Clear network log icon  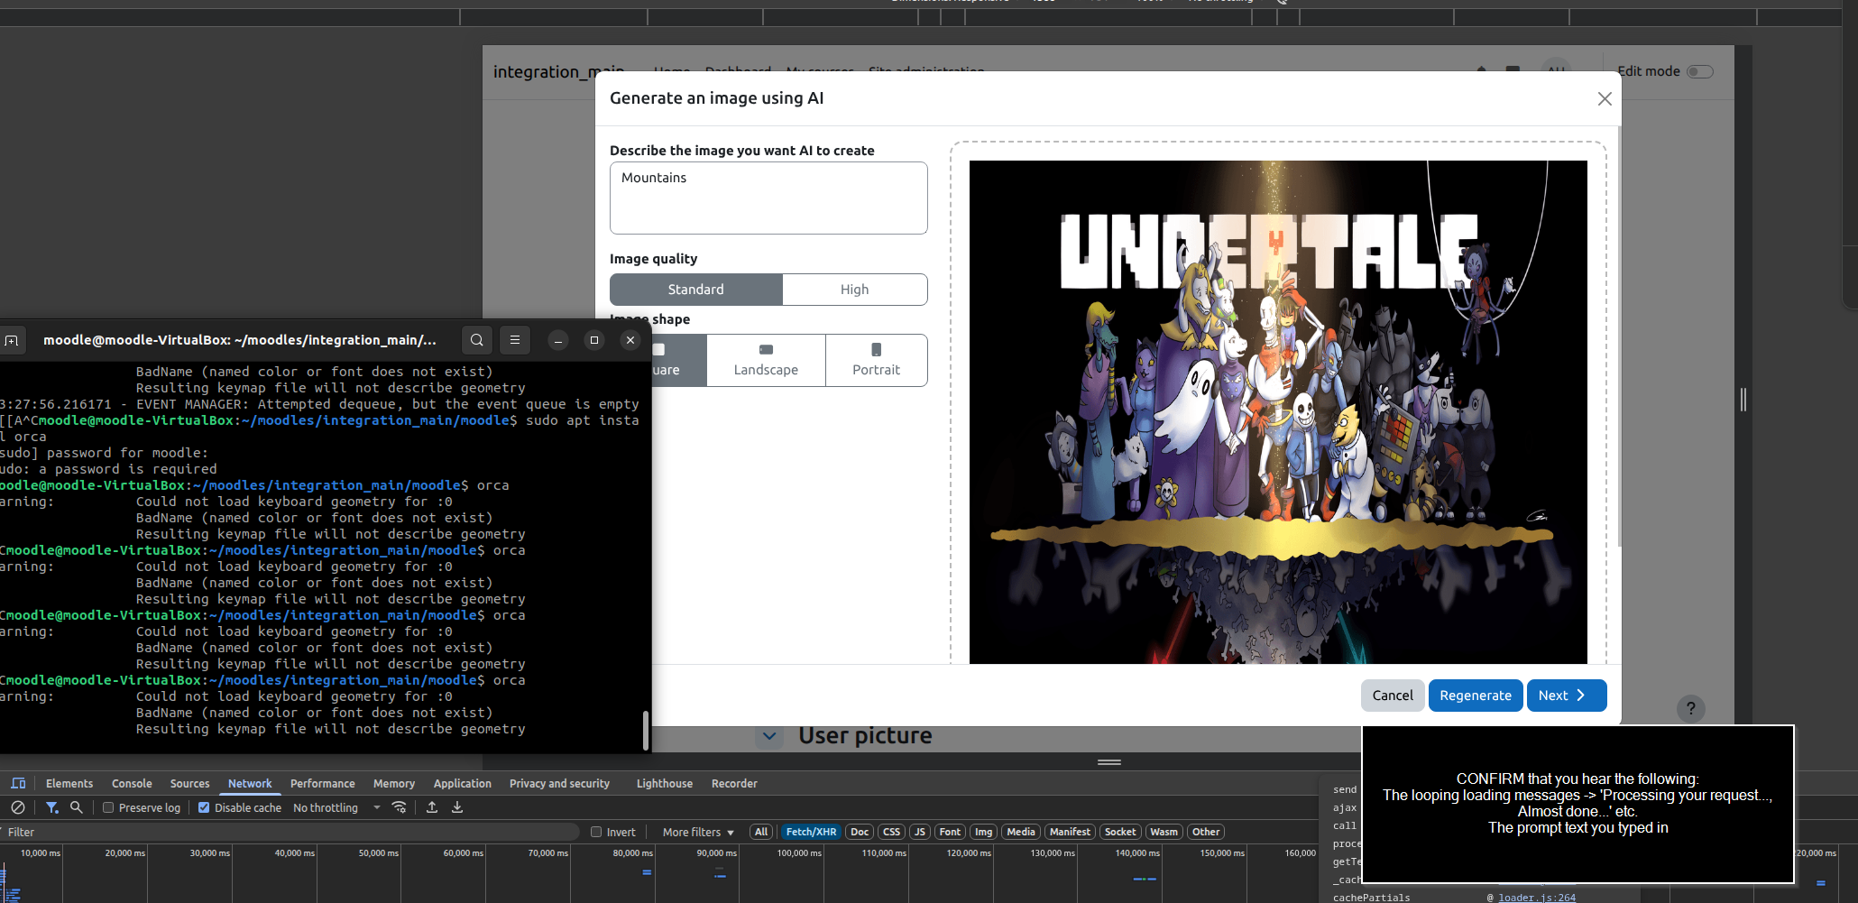point(18,807)
